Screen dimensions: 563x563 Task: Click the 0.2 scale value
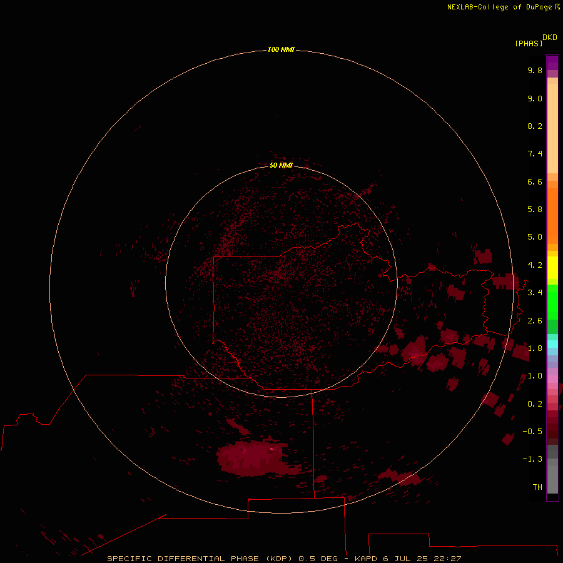coord(535,404)
